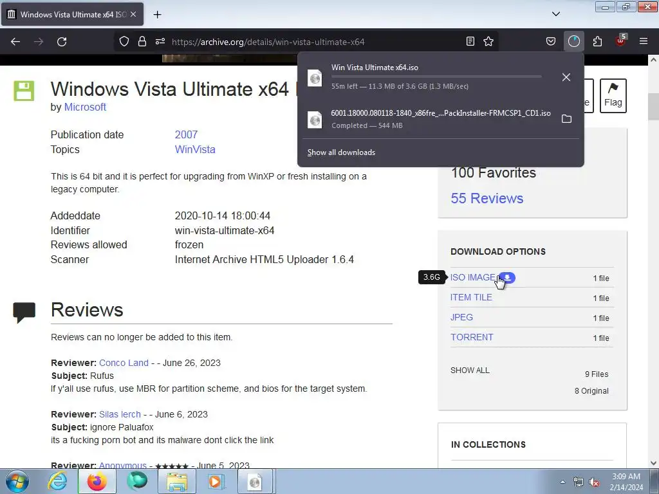The height and width of the screenshot is (494, 659).
Task: Close the Windows Vista Ultimate x64 tab
Action: (x=133, y=14)
